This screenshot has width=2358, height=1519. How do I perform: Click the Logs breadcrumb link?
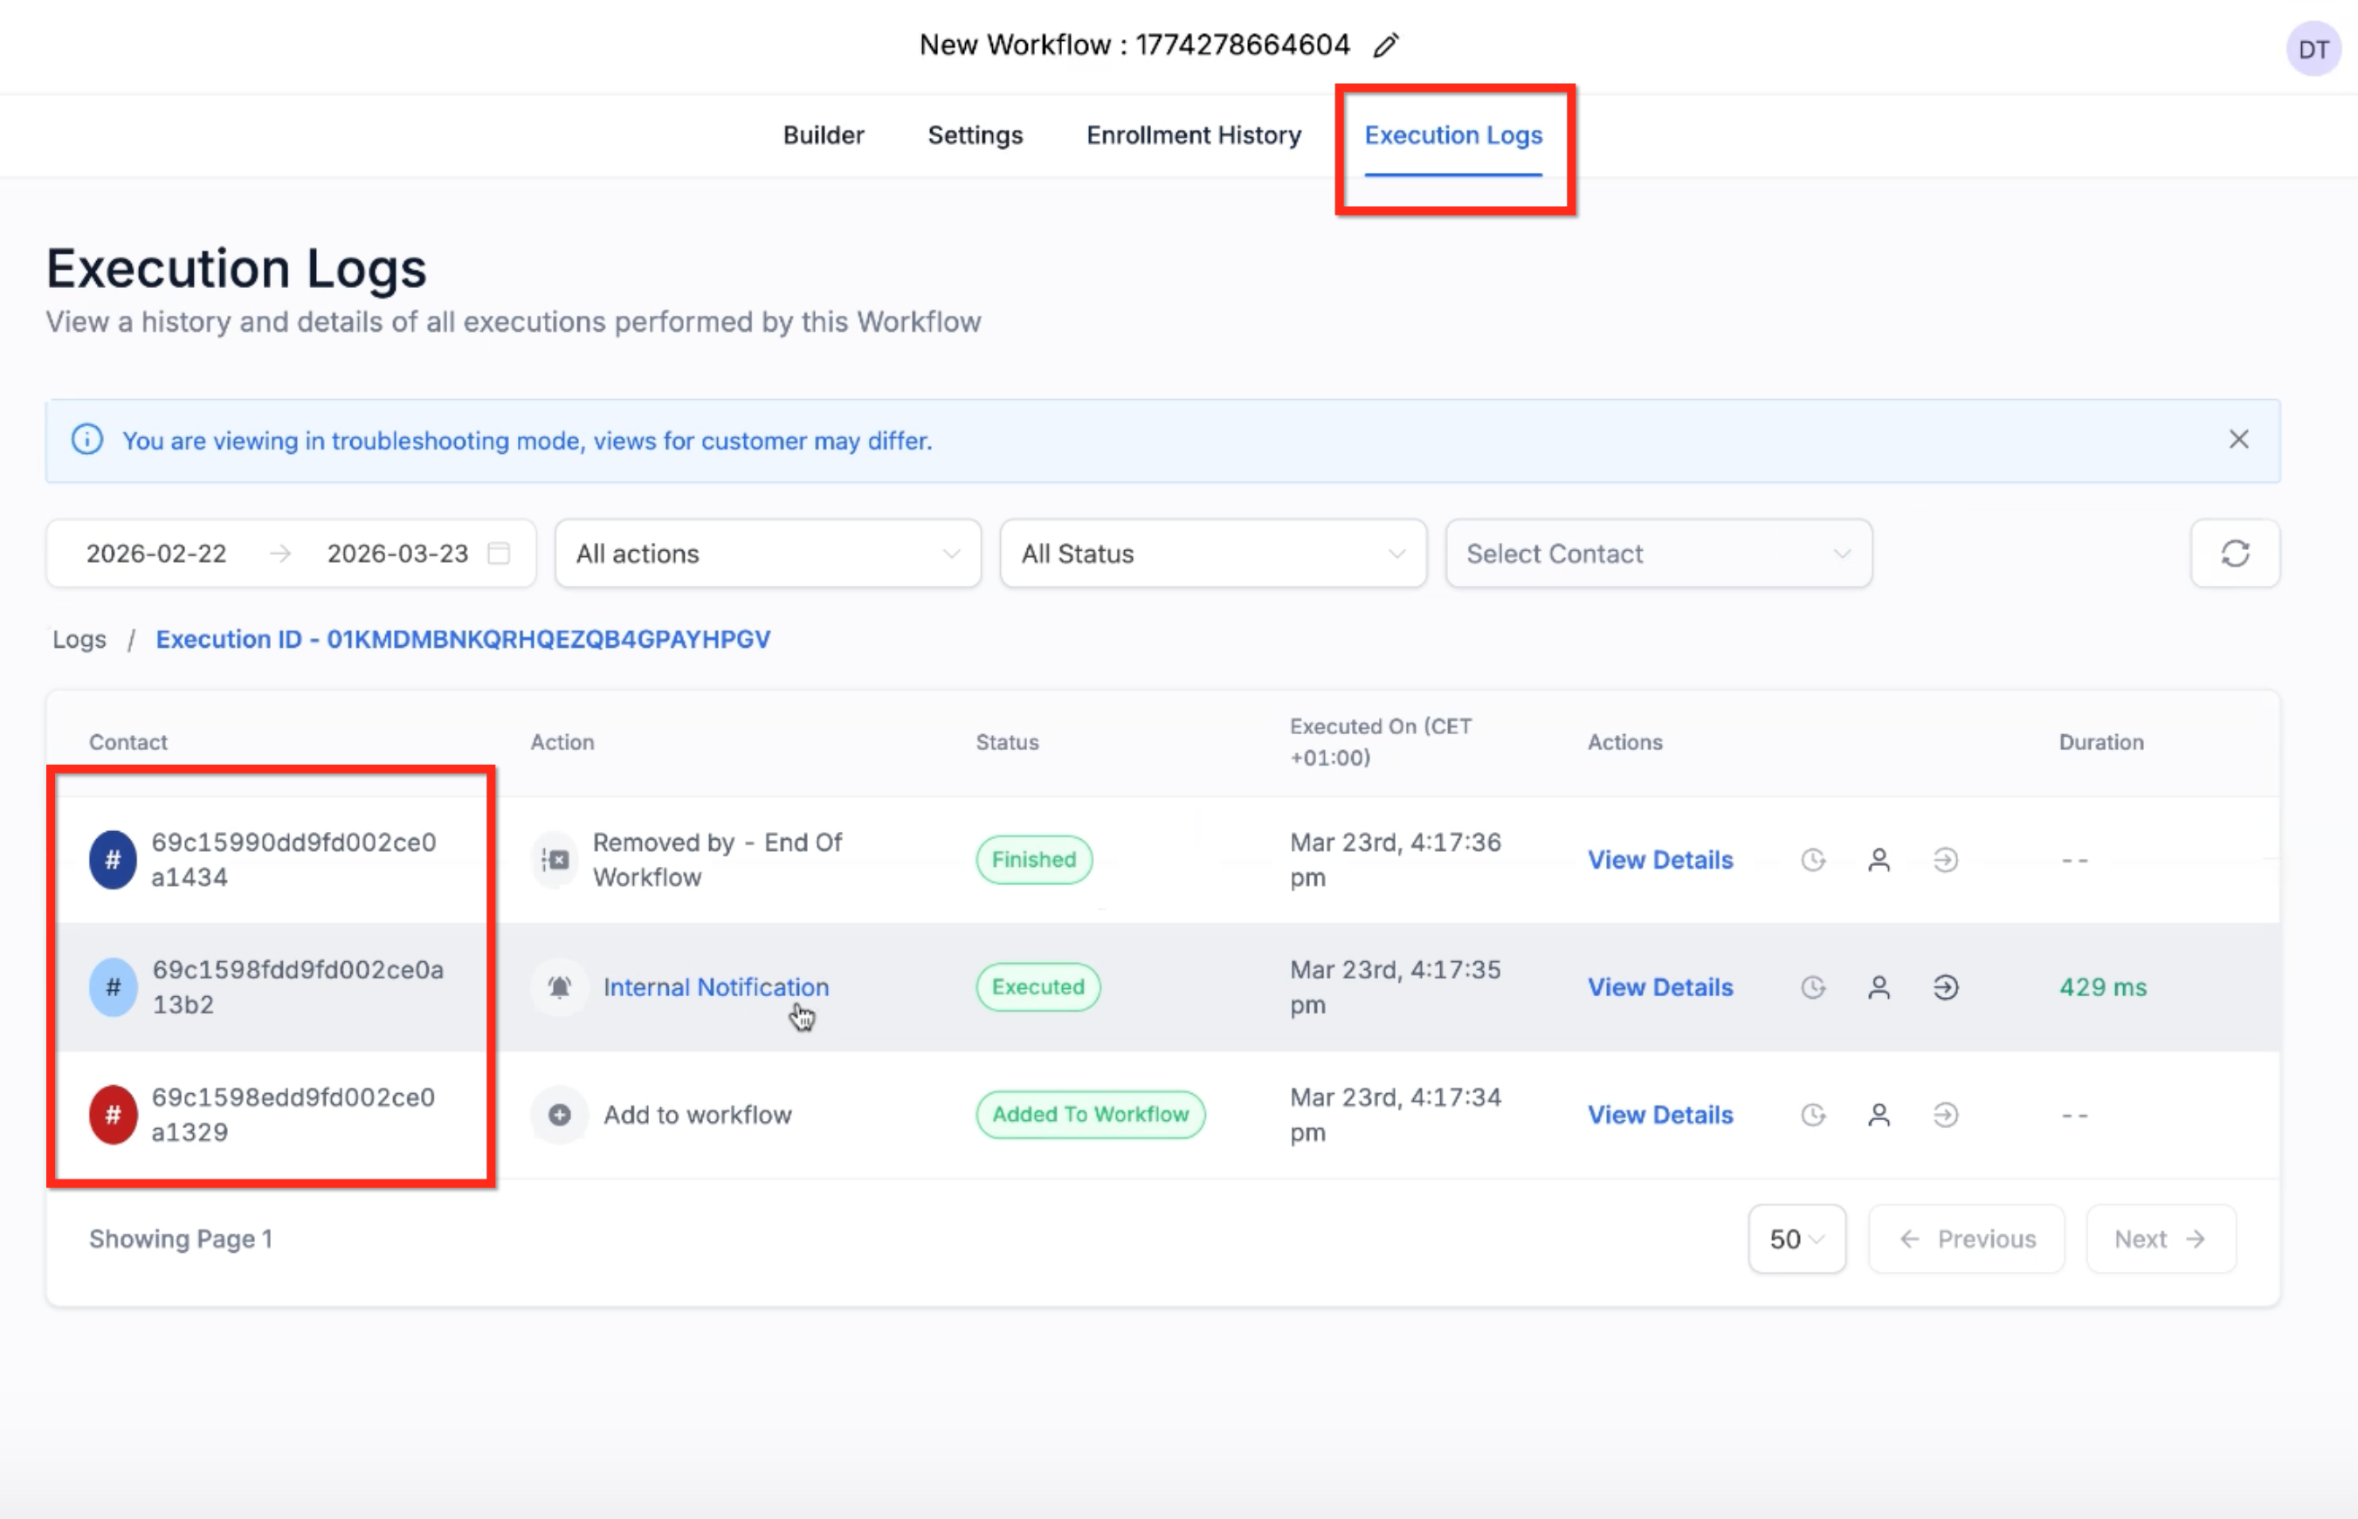pyautogui.click(x=79, y=639)
